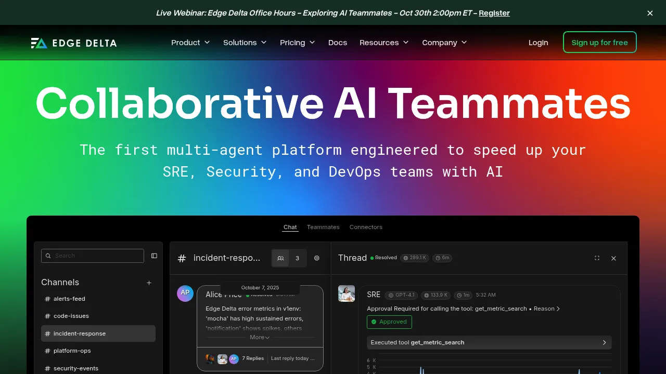Click the Edge Delta logo
666x374 pixels.
click(x=74, y=43)
